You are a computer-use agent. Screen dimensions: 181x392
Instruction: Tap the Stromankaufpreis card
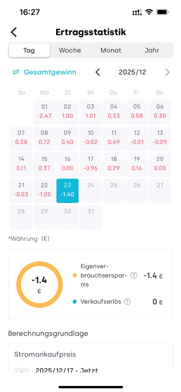[x=90, y=358]
